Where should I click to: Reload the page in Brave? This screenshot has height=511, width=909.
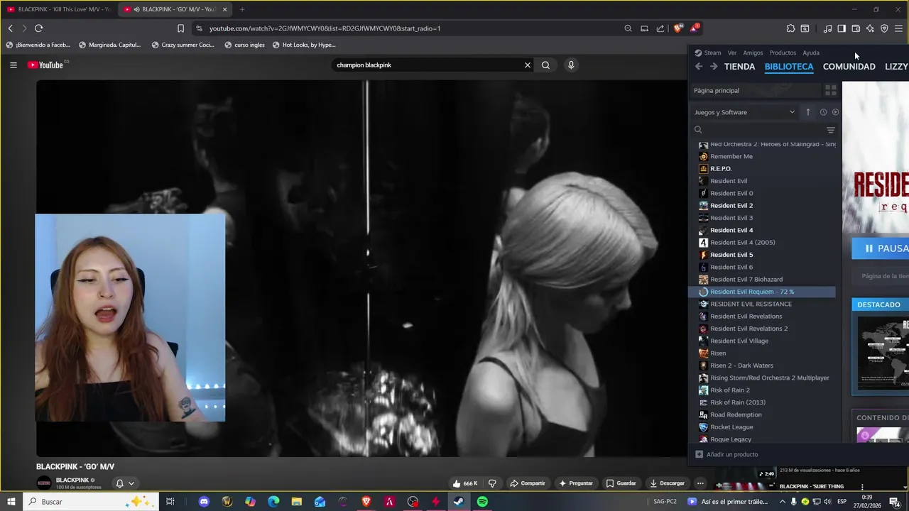point(38,28)
